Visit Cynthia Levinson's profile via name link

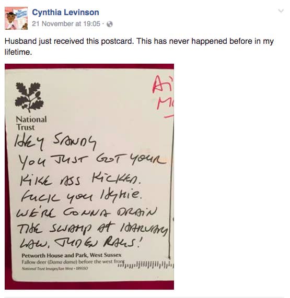[65, 13]
